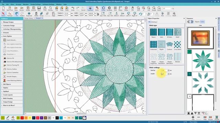
Task: Select the Cross Stitch type
Action: (177, 45)
